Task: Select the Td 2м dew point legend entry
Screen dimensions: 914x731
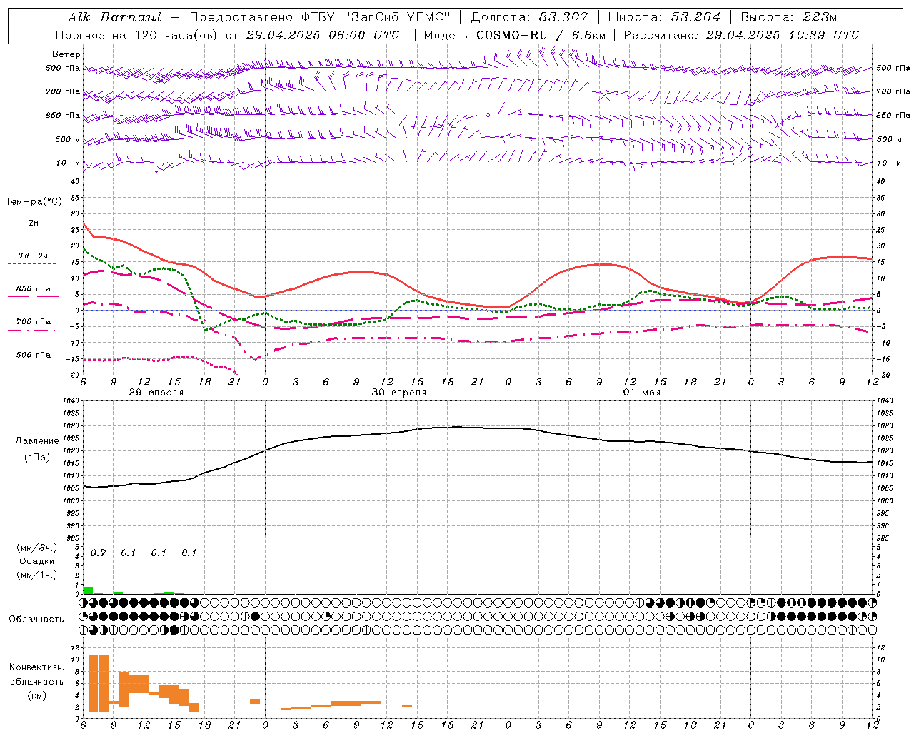Action: click(x=34, y=256)
